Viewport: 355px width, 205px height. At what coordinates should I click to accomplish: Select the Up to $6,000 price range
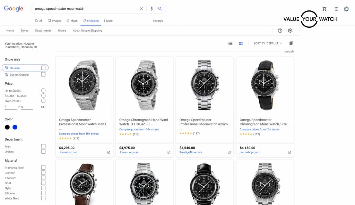point(43,91)
